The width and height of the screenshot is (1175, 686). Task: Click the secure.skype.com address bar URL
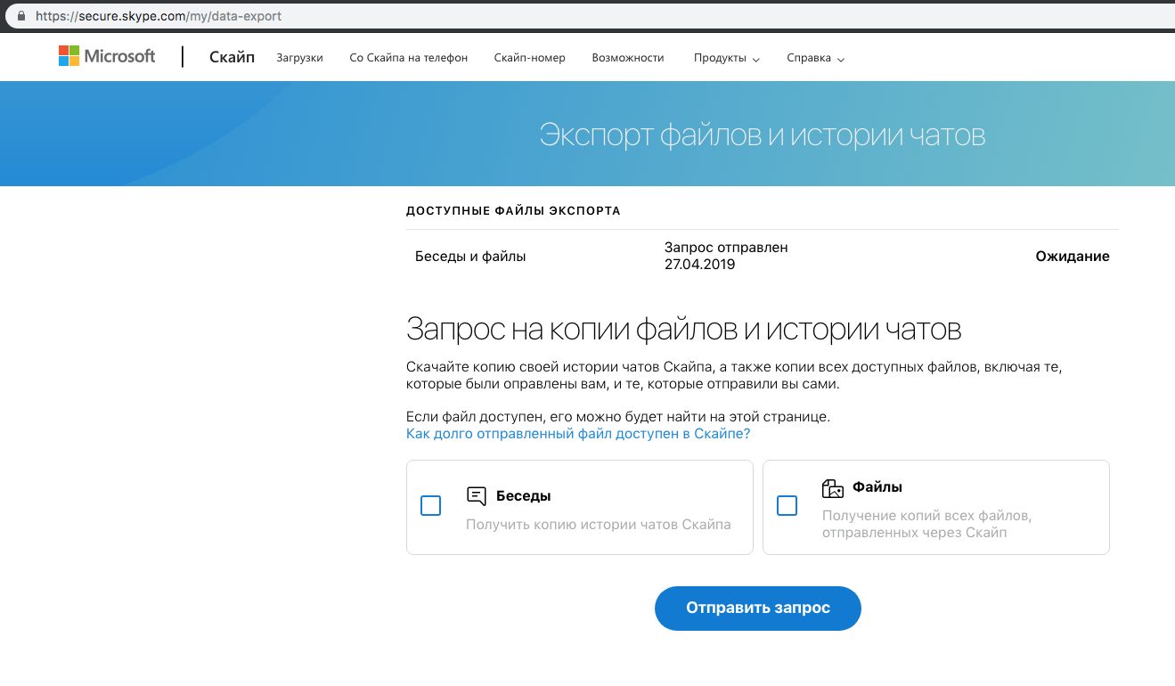[159, 16]
